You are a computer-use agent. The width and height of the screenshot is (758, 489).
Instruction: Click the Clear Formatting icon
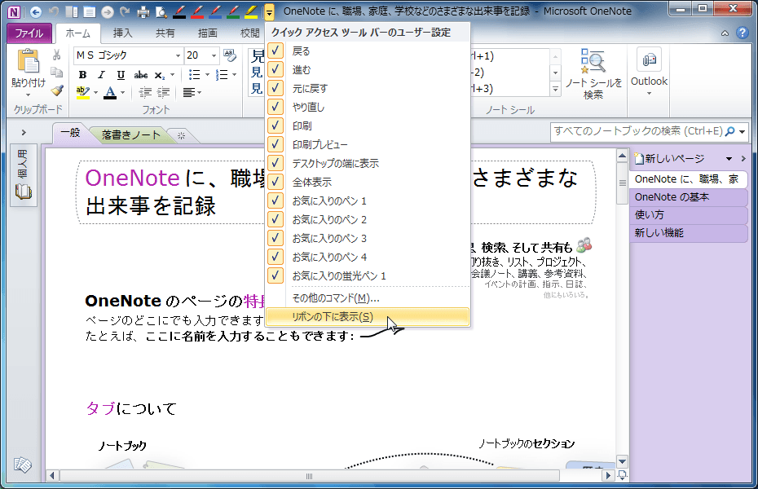[230, 55]
